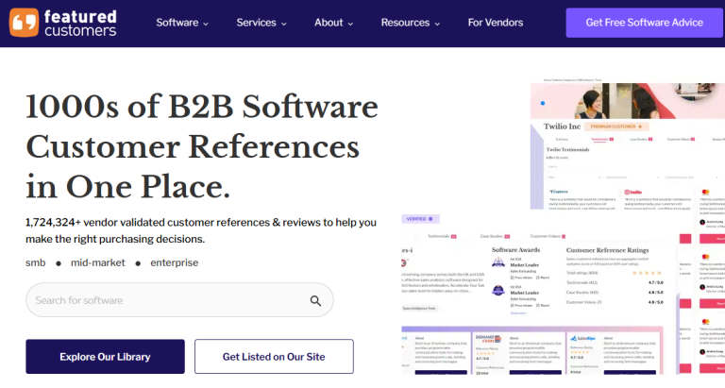The image size is (725, 388).
Task: Click Get Listed on Our Site button
Action: point(274,357)
